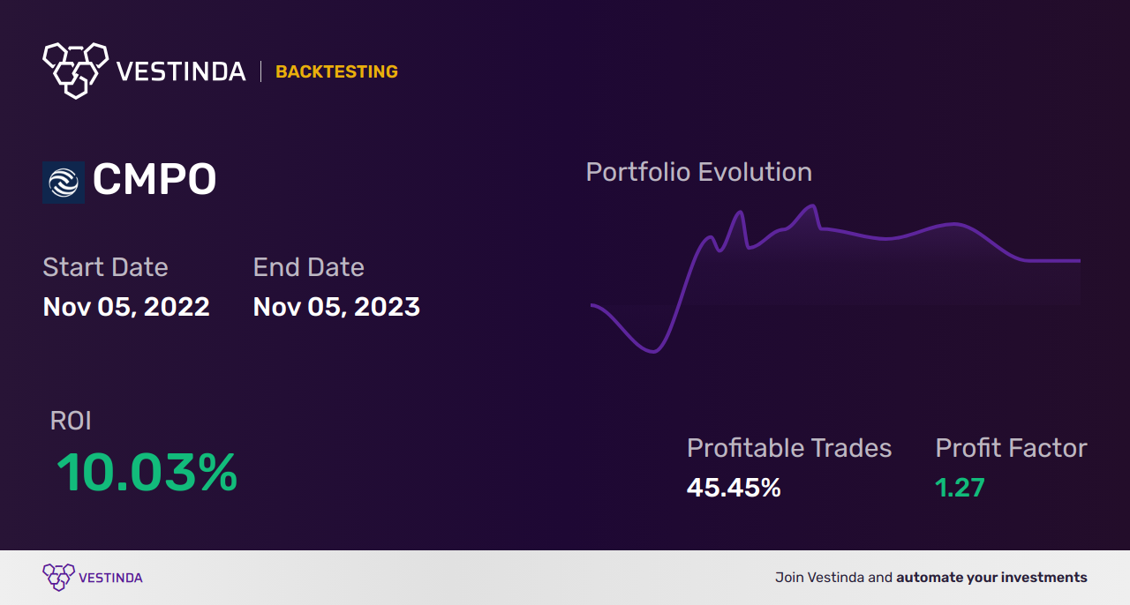Click the Portfolio Evolution chart title
This screenshot has width=1130, height=605.
(698, 172)
